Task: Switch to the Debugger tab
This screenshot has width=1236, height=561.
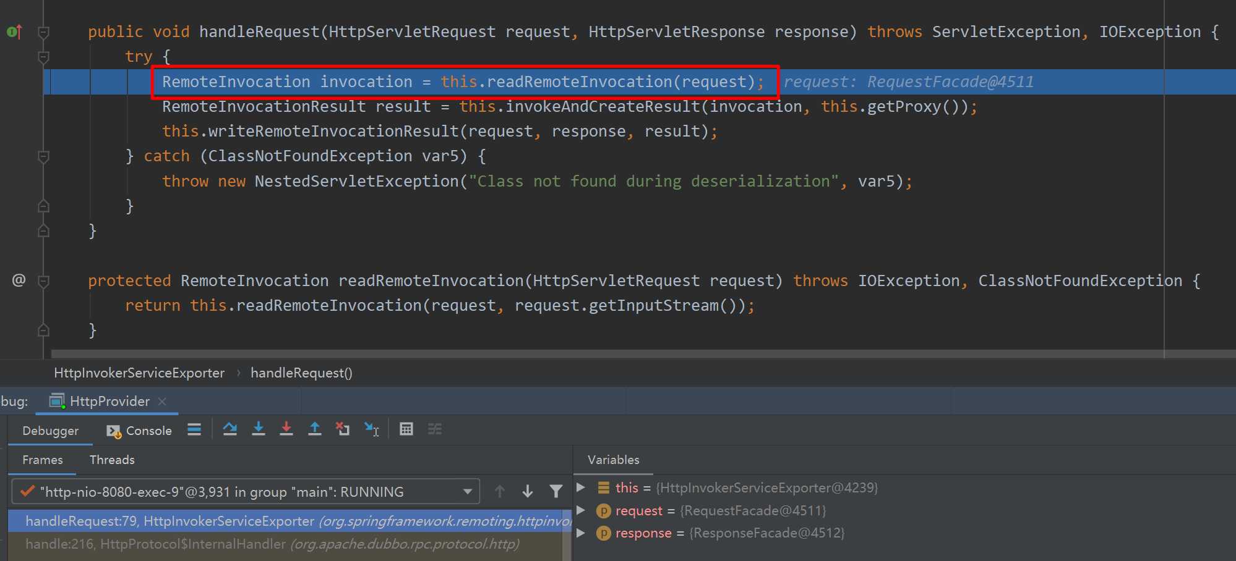Action: point(50,431)
